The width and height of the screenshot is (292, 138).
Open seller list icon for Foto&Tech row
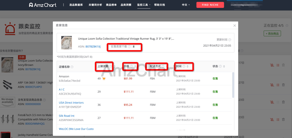click(x=278, y=120)
